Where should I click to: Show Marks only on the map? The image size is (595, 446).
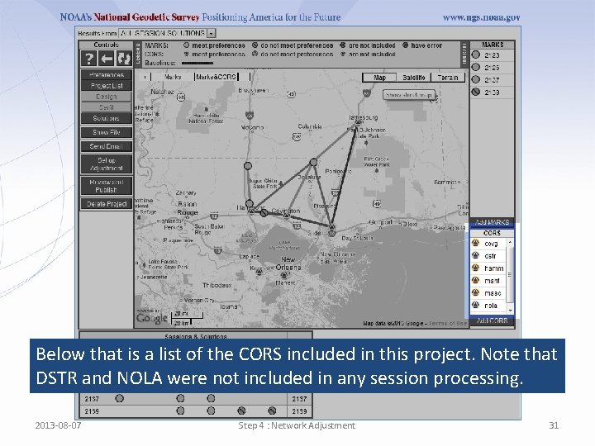pos(173,77)
